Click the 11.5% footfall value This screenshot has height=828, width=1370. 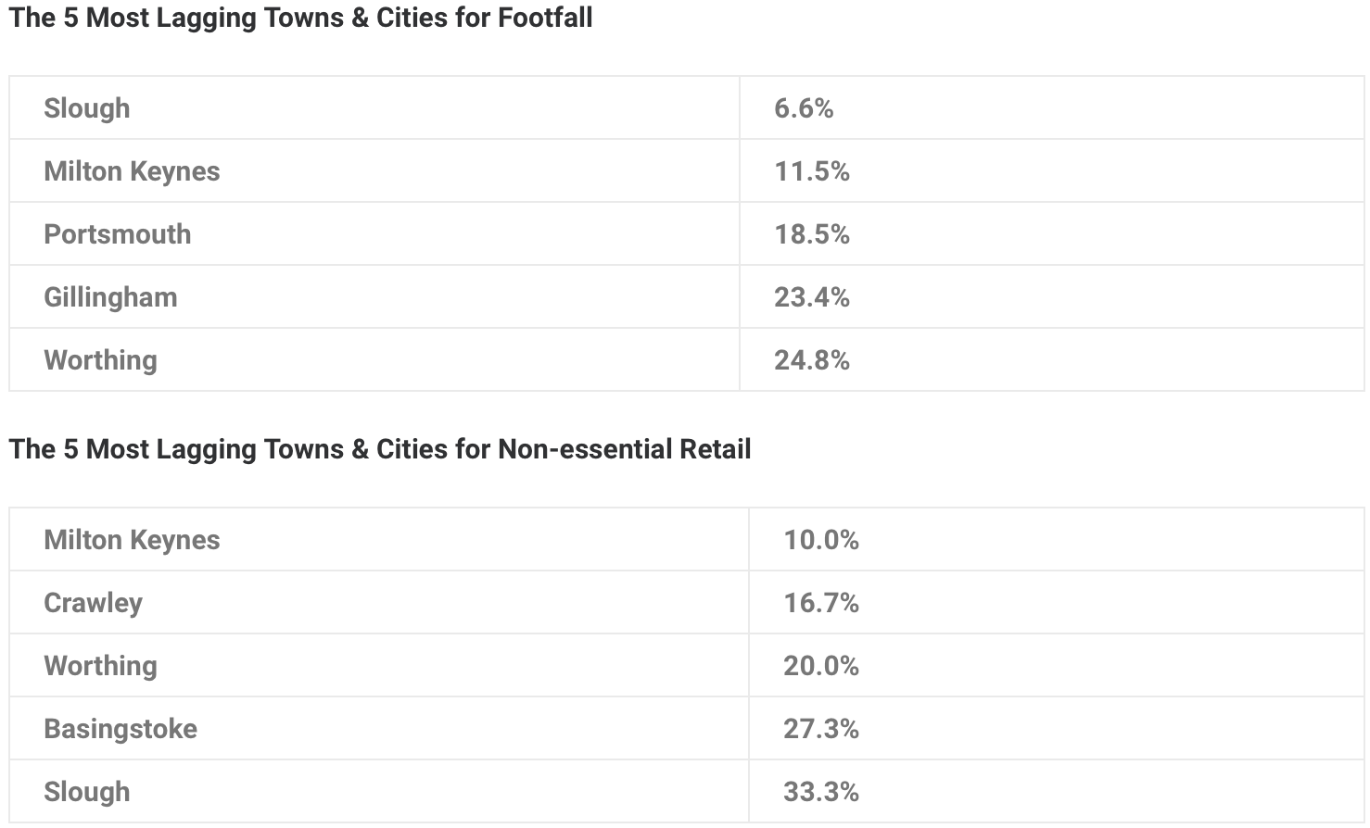pyautogui.click(x=812, y=171)
